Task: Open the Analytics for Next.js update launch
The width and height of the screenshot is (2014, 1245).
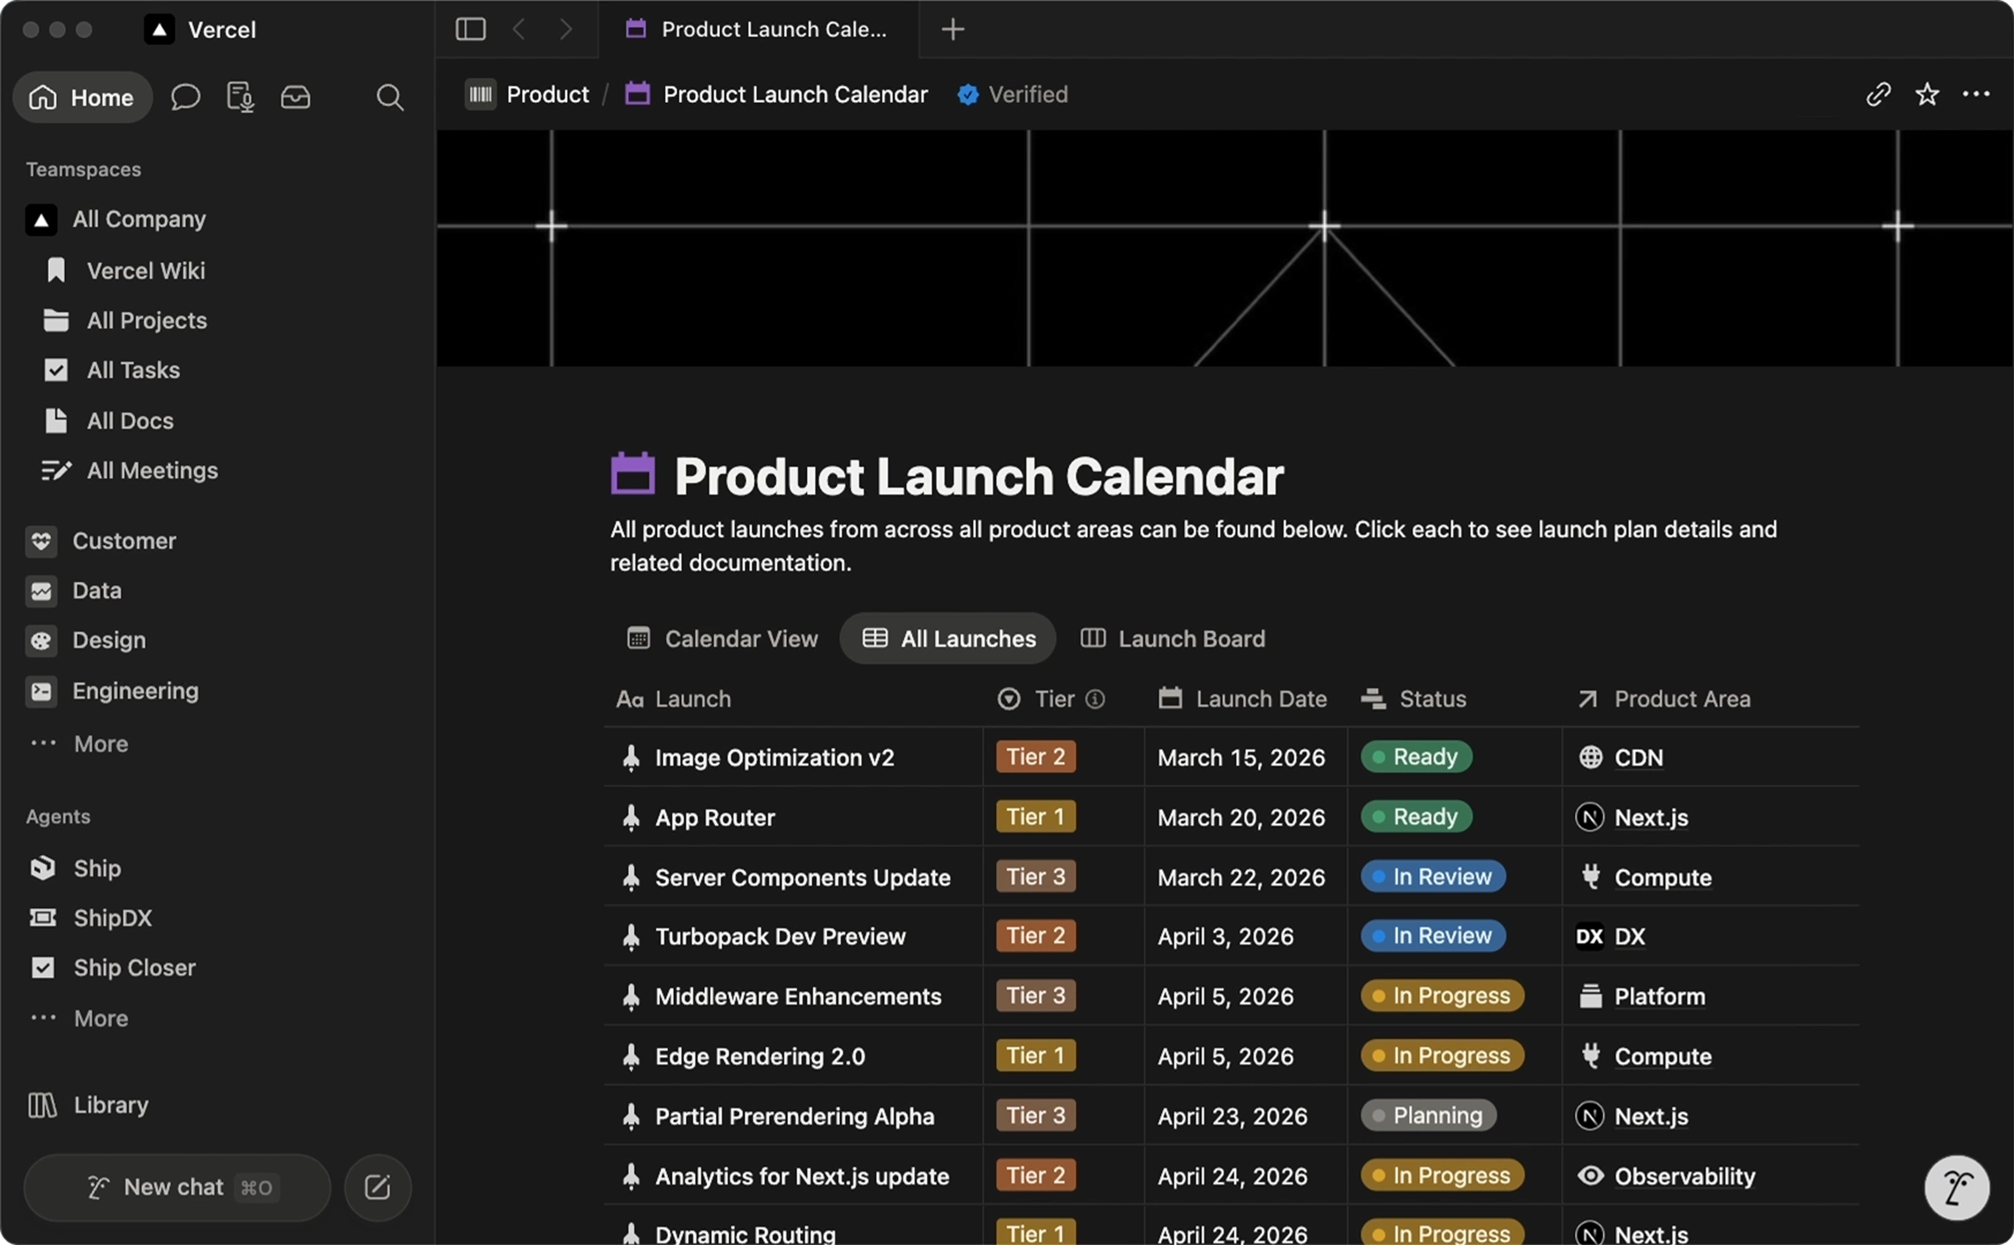Action: [802, 1176]
